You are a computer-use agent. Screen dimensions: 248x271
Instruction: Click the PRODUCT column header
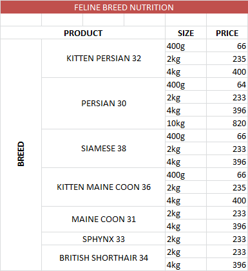[83, 33]
